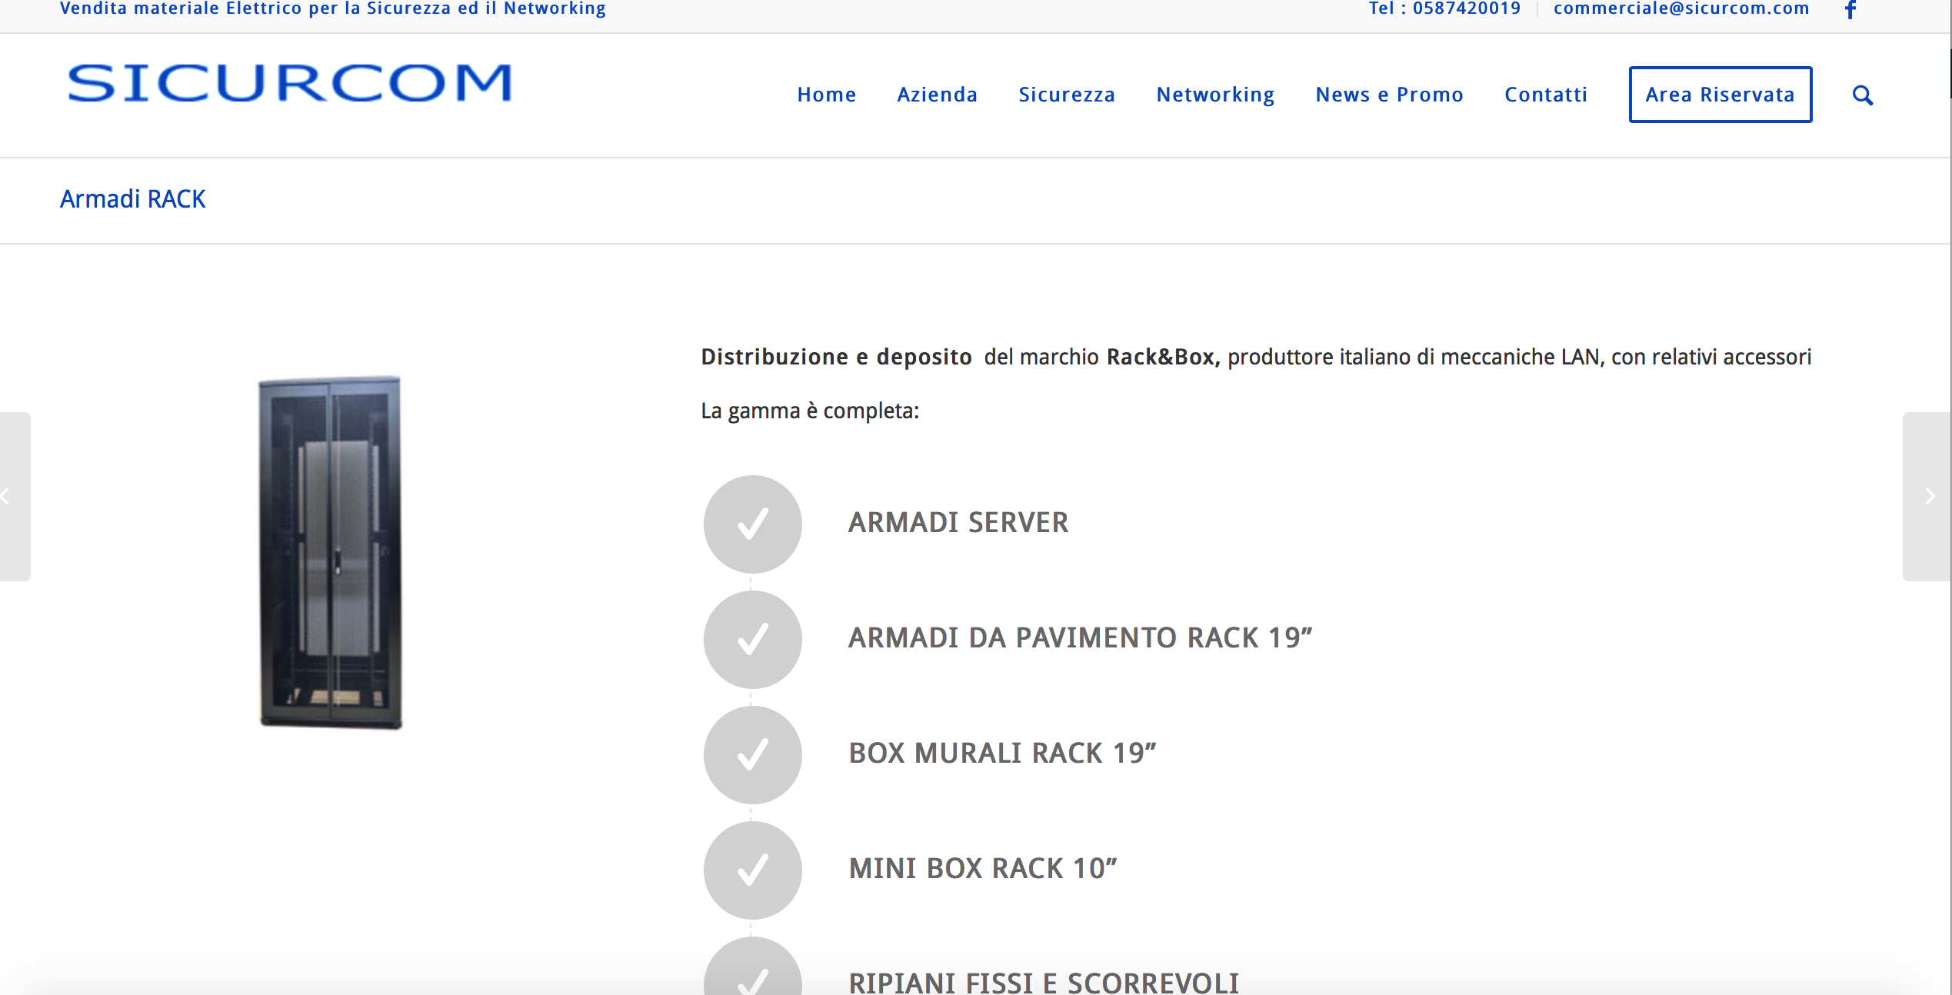Open the Azienda menu item
This screenshot has height=995, width=1952.
[x=937, y=95]
